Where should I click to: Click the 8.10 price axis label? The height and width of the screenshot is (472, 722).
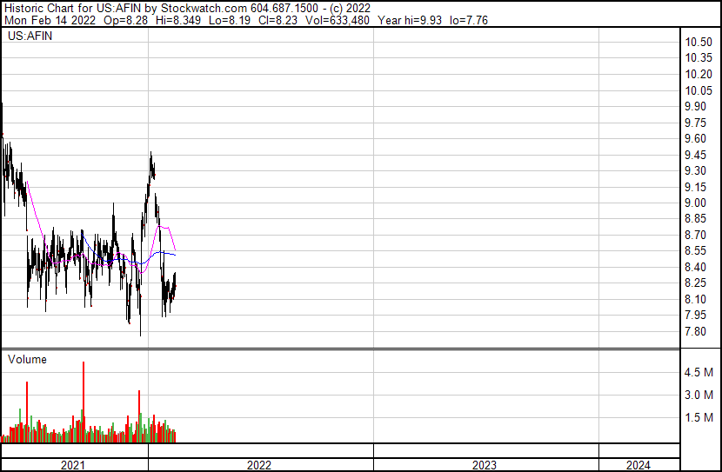click(695, 299)
